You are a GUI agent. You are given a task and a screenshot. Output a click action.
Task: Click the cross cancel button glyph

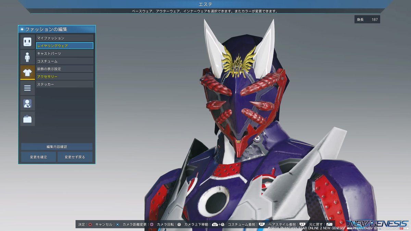point(117,224)
